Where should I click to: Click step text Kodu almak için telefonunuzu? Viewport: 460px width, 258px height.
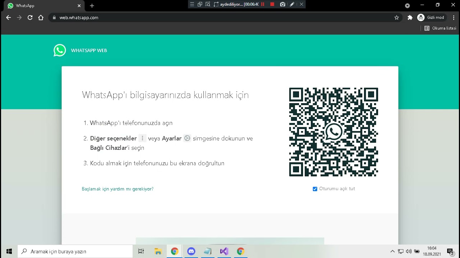pyautogui.click(x=157, y=163)
